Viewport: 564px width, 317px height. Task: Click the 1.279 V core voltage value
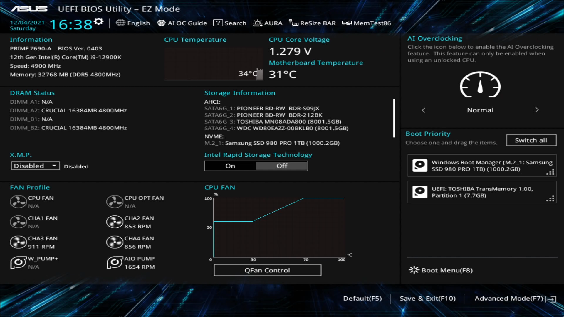pos(290,51)
